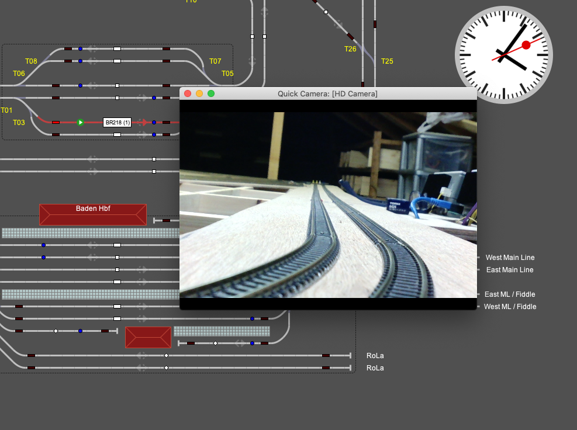
Task: Click the short hatched platform beside the unlabeled red building
Action: pyautogui.click(x=222, y=331)
